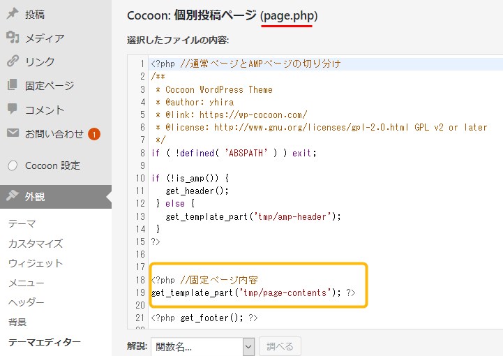This screenshot has width=503, height=356.
Task: Navigate to 背景 in the submenu
Action: pyautogui.click(x=17, y=322)
